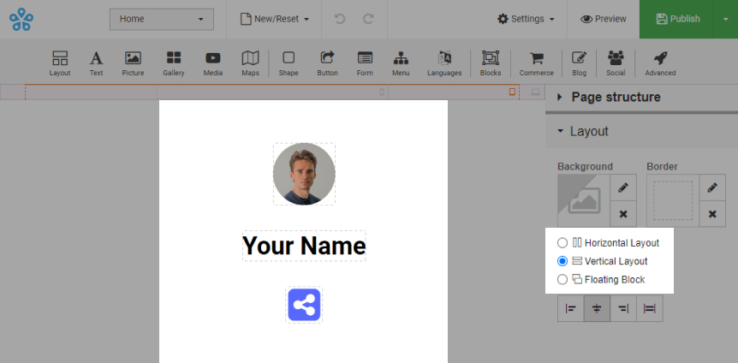Select the Gallery tool icon

(174, 62)
